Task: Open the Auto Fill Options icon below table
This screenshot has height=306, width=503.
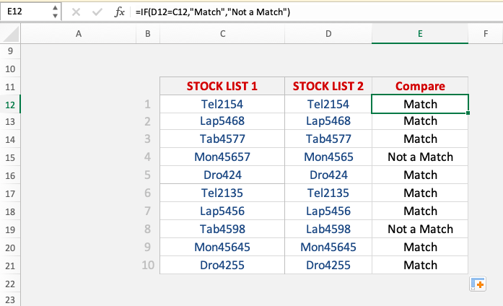Action: click(x=478, y=284)
